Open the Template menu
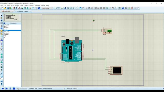164x92 pixels. [x=37, y=6]
